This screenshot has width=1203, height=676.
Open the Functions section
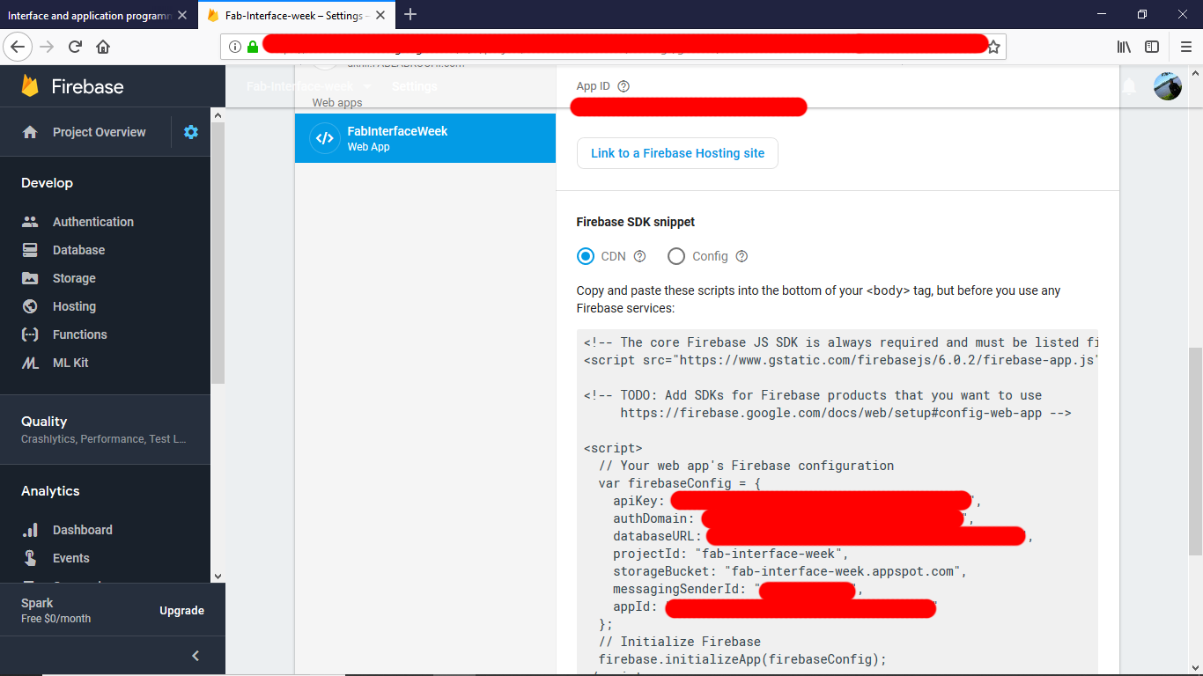click(78, 334)
